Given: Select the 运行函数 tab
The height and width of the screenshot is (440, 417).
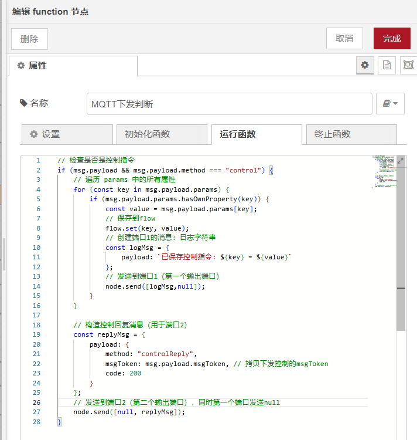Looking at the screenshot, I should coord(257,134).
